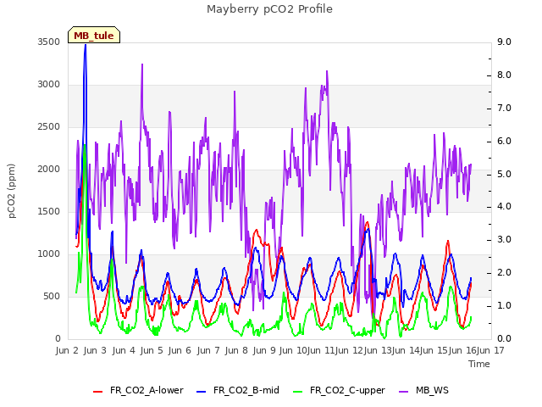Click the Jun 4 date tick label
Image resolution: width=542 pixels, height=407 pixels.
[x=124, y=350]
